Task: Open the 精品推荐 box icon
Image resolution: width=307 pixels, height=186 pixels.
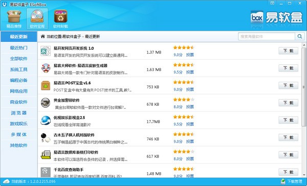Action: 14,17
